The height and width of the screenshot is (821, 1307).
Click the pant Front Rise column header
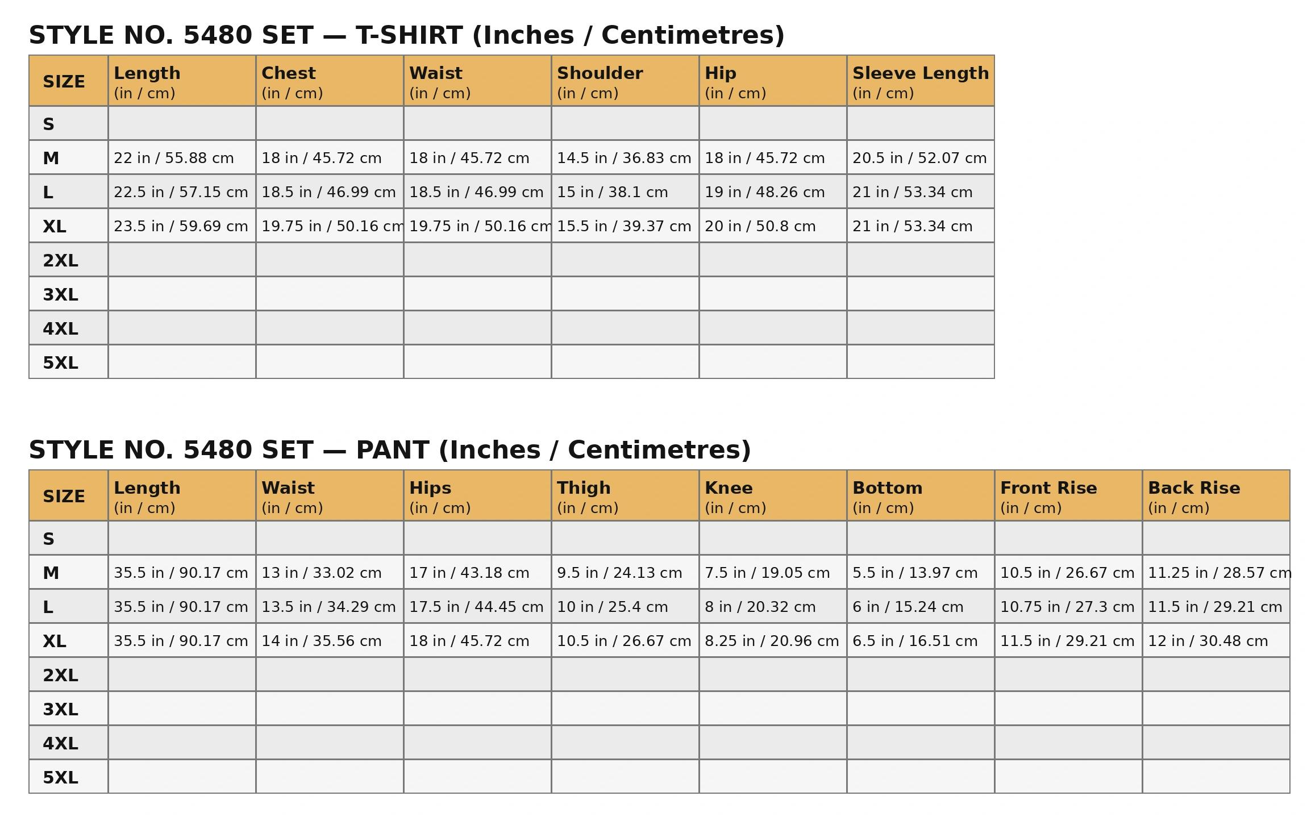pos(1068,496)
